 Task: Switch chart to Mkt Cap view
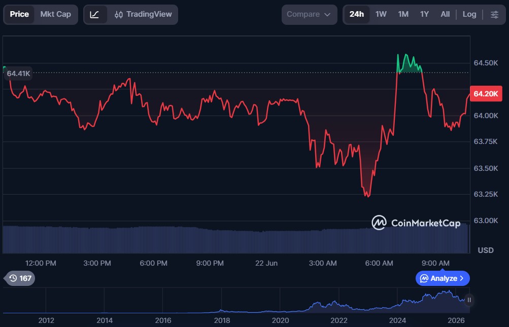(55, 14)
